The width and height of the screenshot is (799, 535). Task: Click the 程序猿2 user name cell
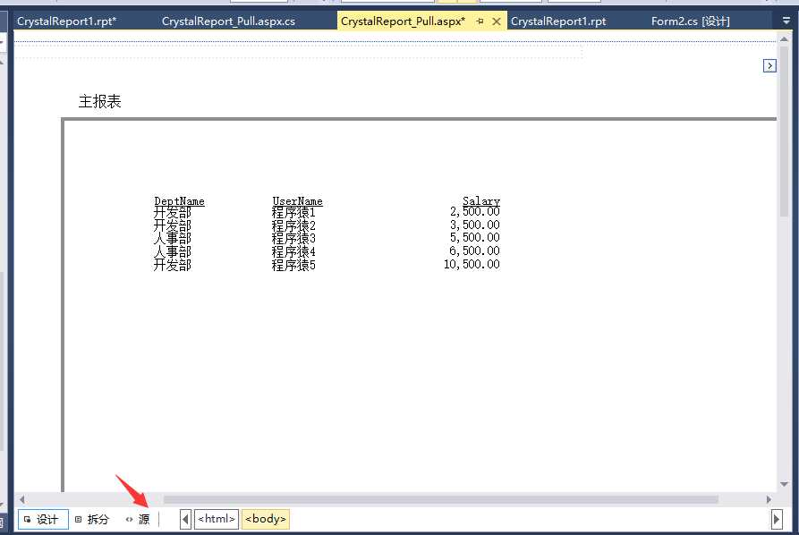pos(293,225)
